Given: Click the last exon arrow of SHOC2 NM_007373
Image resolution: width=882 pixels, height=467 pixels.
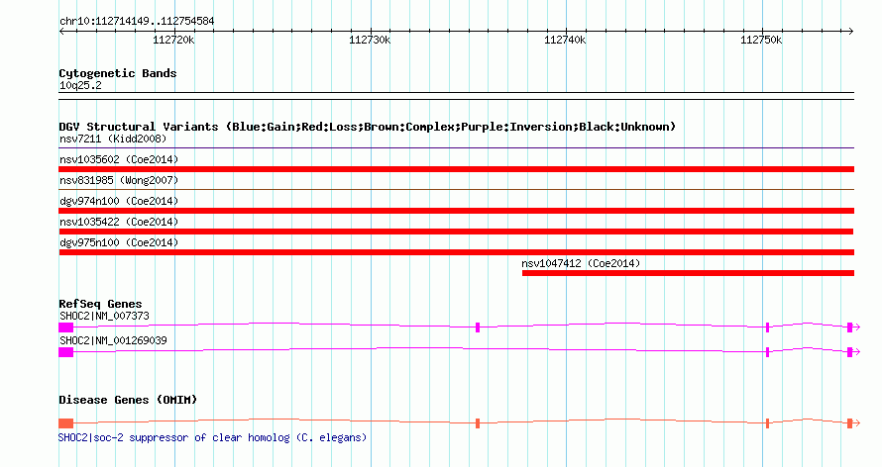Looking at the screenshot, I should tap(853, 327).
